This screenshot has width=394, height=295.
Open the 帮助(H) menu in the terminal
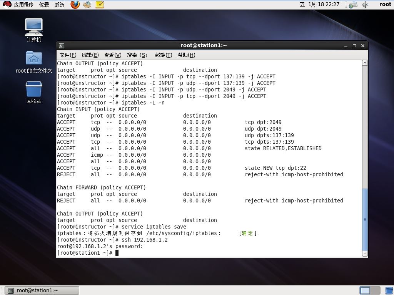(186, 55)
